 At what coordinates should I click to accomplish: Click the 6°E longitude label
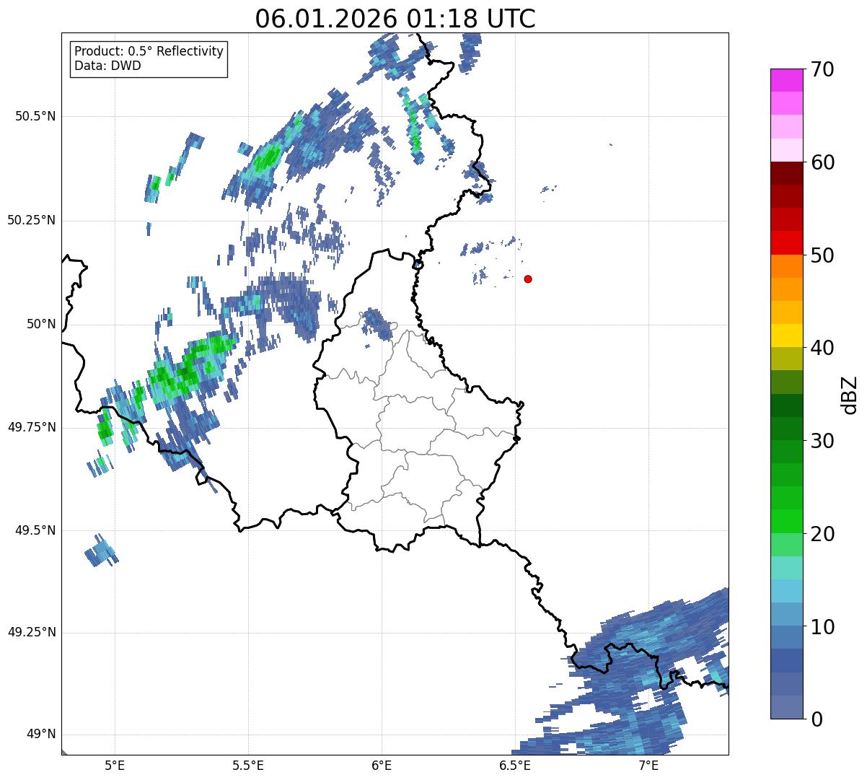pyautogui.click(x=382, y=765)
